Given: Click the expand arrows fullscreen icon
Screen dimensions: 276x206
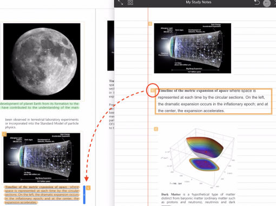Looking at the screenshot, I should pos(120,2).
